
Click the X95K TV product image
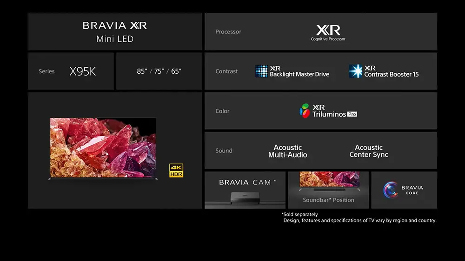coord(103,149)
